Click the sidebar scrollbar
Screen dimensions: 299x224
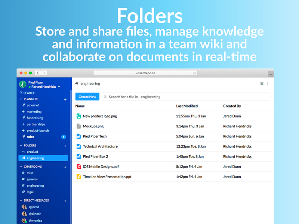71,156
